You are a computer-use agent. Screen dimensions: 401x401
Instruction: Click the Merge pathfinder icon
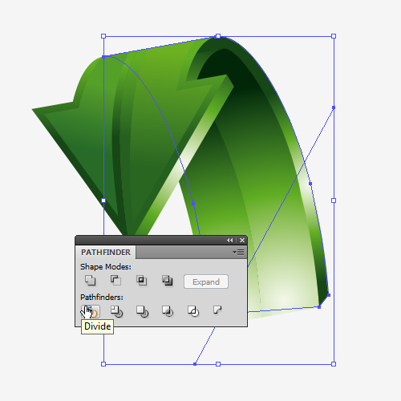(x=142, y=311)
